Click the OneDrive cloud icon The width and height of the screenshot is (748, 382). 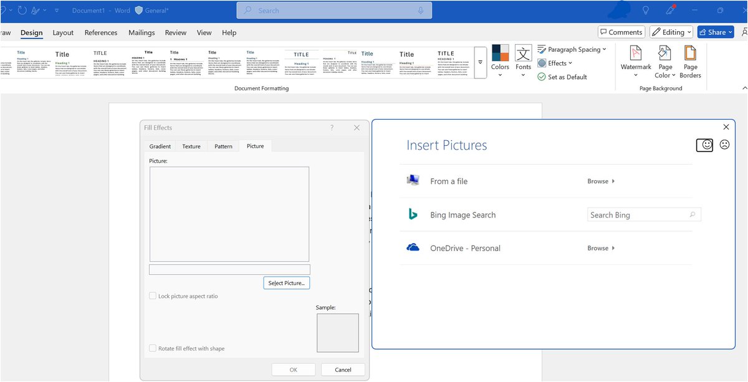[413, 248]
